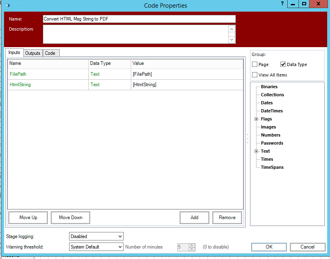Expand the Text tree node
330x259 pixels.
click(256, 151)
